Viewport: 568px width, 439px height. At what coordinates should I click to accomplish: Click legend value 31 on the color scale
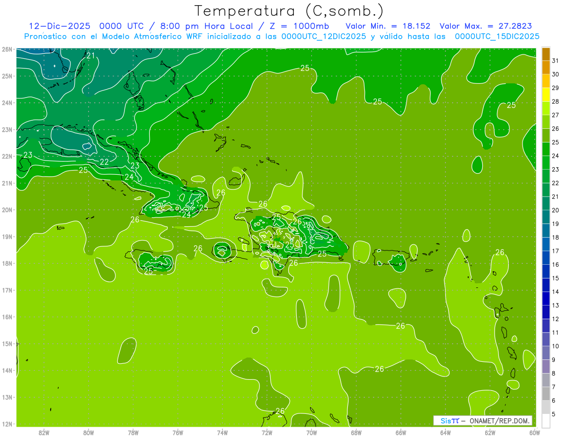pos(555,61)
